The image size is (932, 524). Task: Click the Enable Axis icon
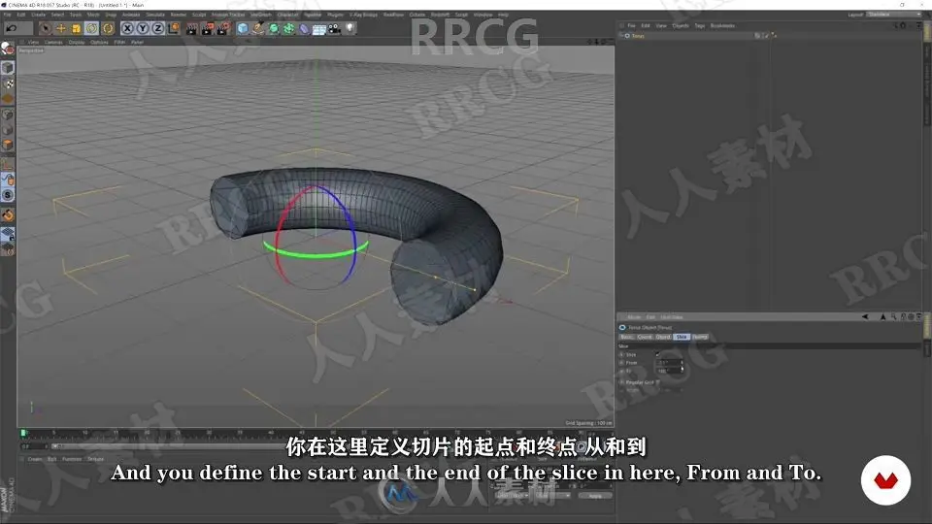point(8,164)
